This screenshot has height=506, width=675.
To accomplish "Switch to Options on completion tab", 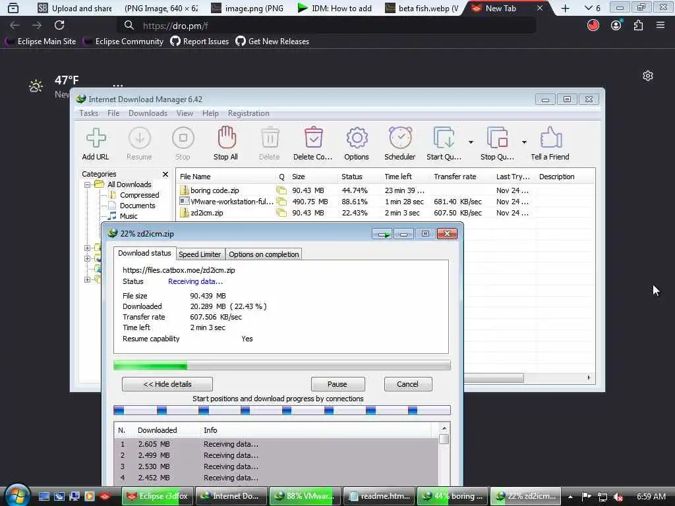I will [x=264, y=254].
